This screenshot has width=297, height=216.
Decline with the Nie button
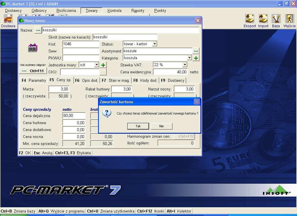click(x=162, y=126)
